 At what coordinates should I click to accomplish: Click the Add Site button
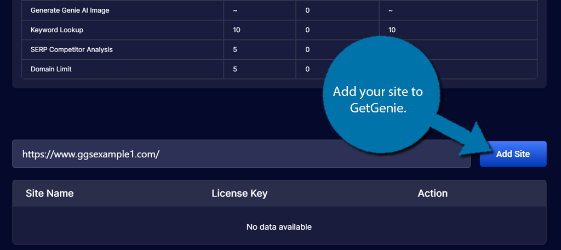click(513, 154)
